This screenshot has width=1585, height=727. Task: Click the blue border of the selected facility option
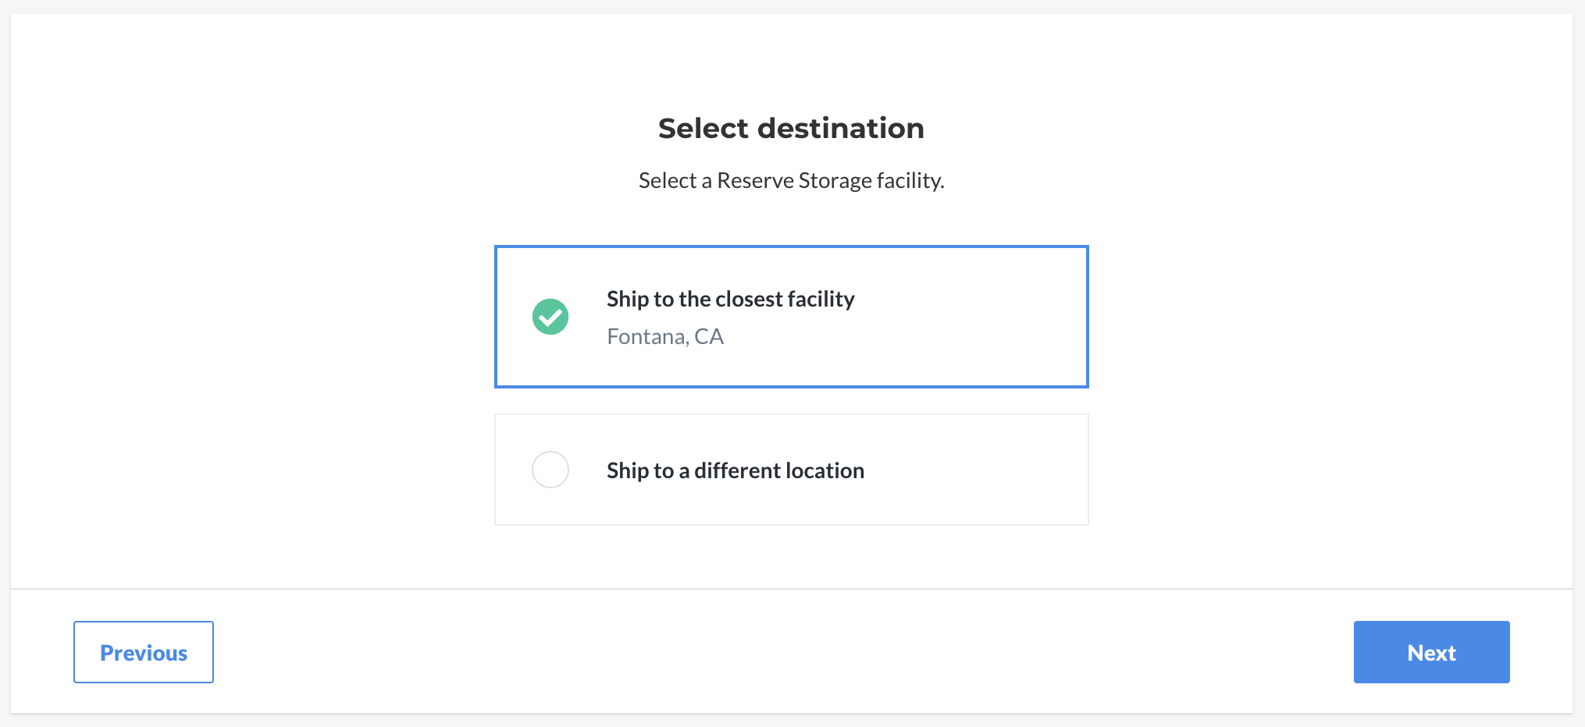[791, 246]
